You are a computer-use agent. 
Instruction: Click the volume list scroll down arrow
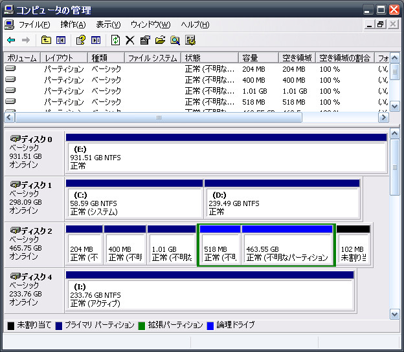point(395,106)
